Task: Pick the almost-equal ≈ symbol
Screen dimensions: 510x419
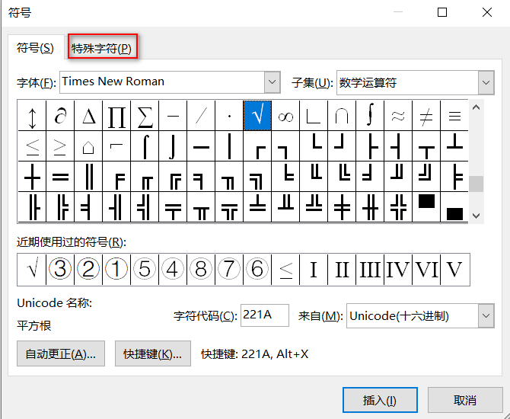Action: click(398, 116)
